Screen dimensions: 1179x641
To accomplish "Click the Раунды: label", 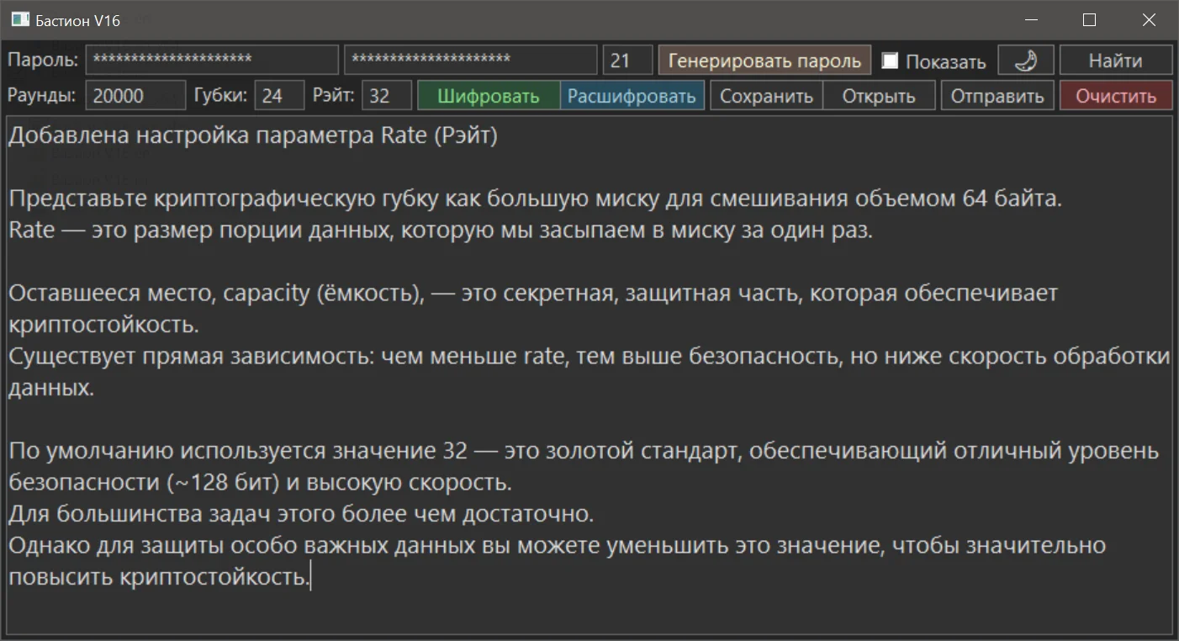I will [42, 95].
